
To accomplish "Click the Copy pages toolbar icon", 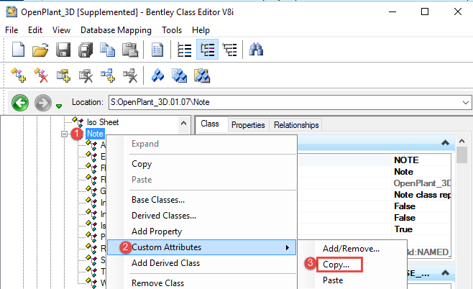I will [x=107, y=50].
